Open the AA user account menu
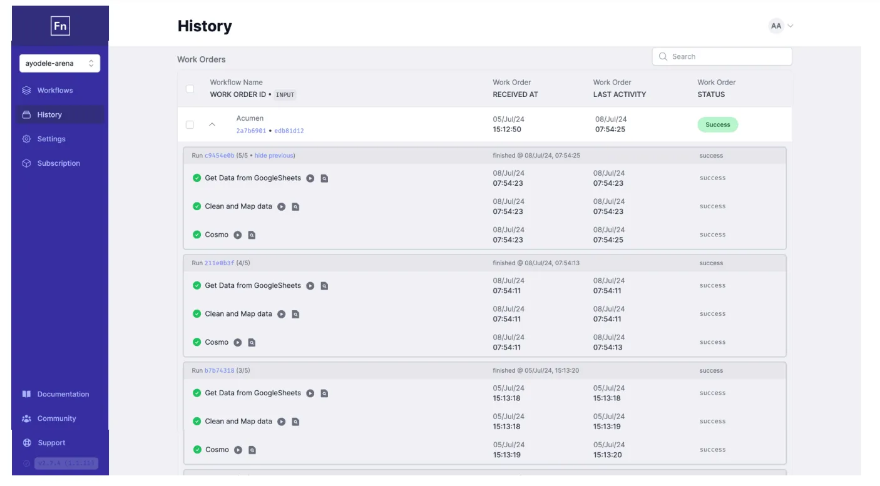Image resolution: width=880 pixels, height=486 pixels. (781, 26)
